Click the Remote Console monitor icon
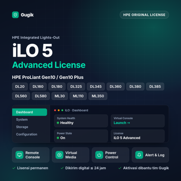The height and width of the screenshot is (181, 181). click(x=19, y=155)
